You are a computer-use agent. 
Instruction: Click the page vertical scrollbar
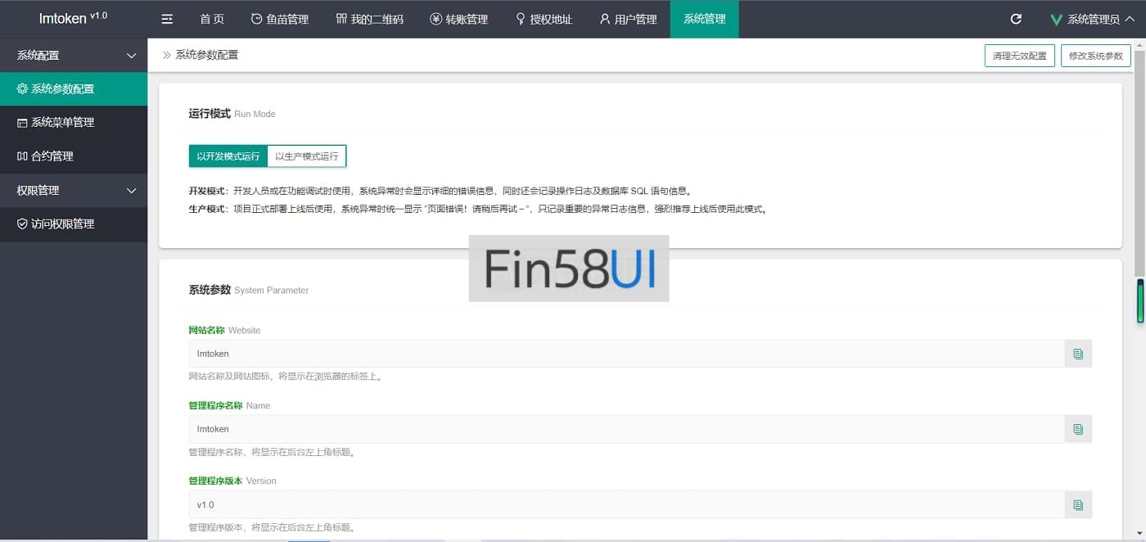(1139, 164)
